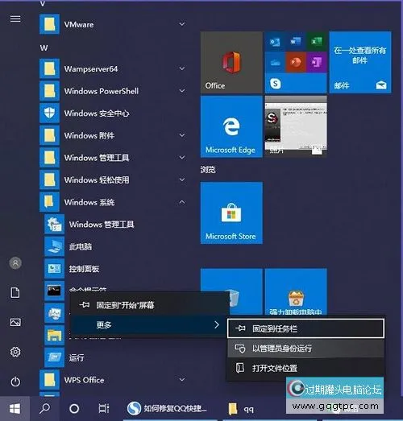Launch the Word icon in tile group
The height and width of the screenshot is (421, 403).
pyautogui.click(x=296, y=41)
